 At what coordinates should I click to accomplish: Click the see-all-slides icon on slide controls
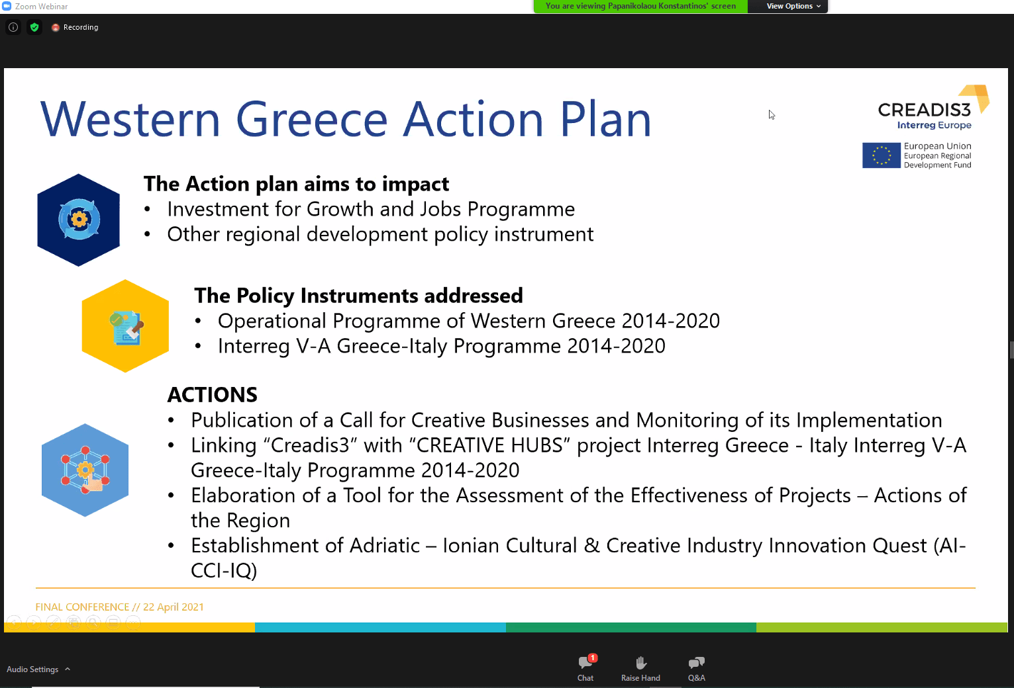pyautogui.click(x=74, y=622)
